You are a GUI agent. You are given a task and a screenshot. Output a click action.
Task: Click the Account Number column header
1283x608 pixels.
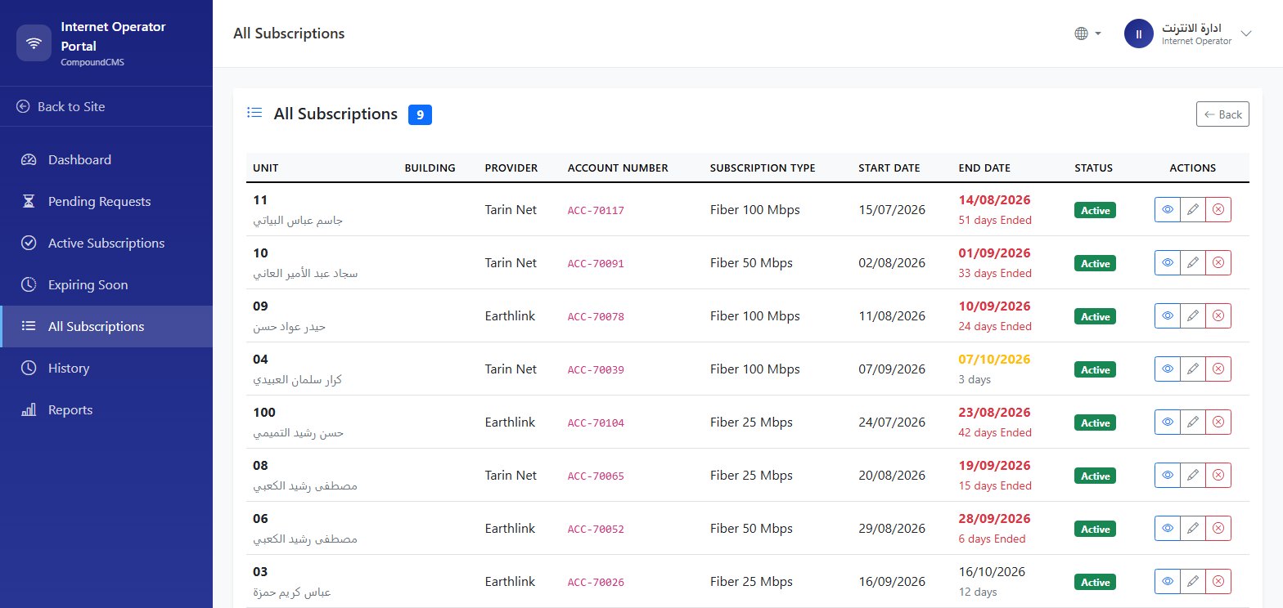pyautogui.click(x=618, y=168)
